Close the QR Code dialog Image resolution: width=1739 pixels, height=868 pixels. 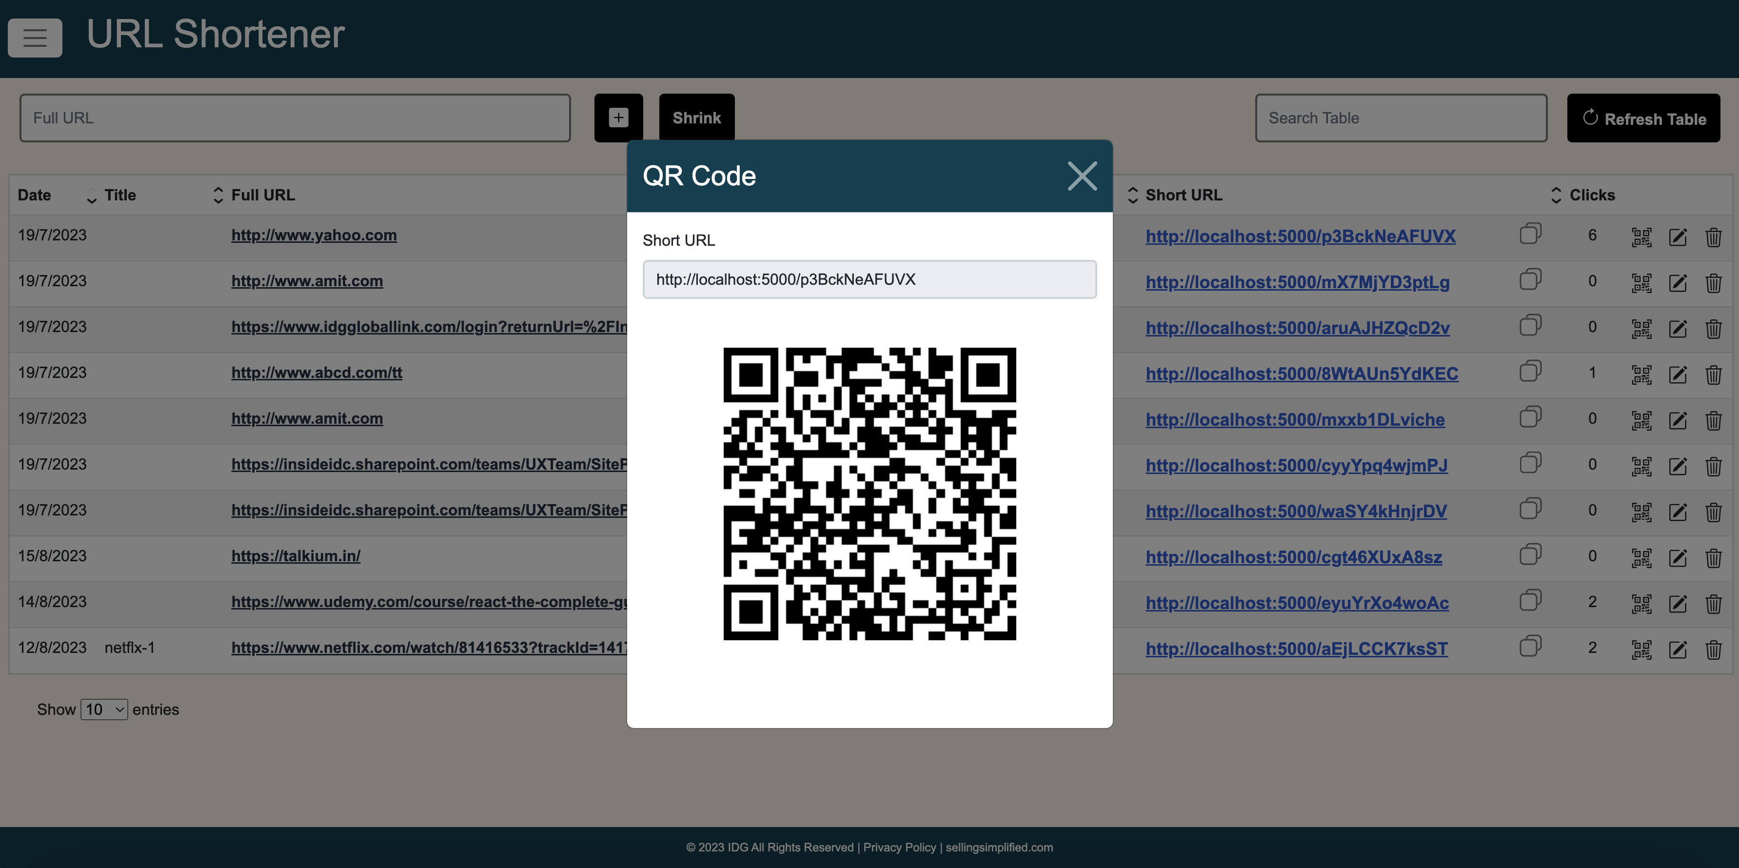[1082, 176]
